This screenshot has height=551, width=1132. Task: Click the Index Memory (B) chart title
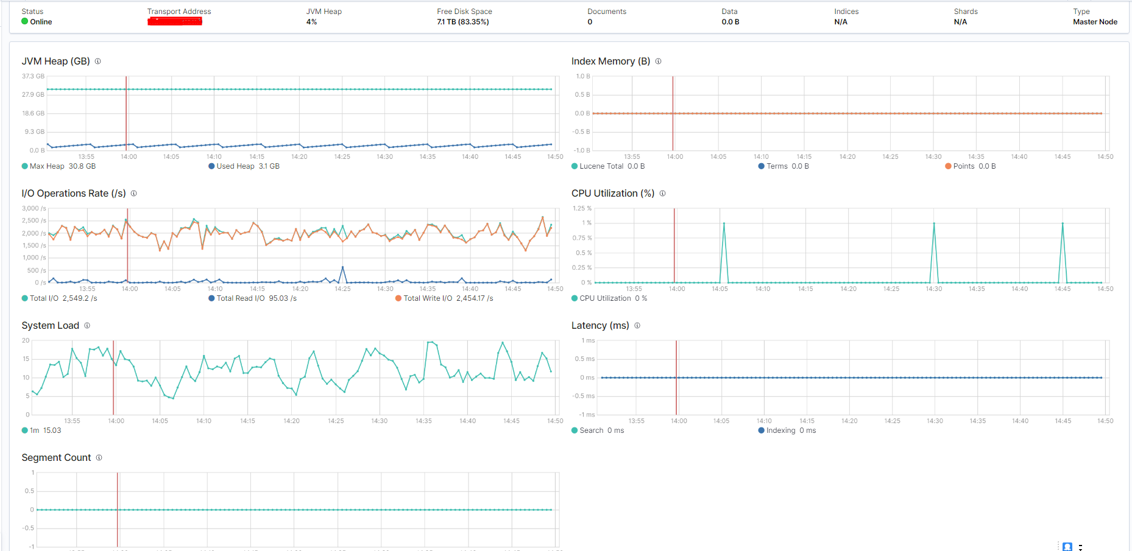click(611, 61)
